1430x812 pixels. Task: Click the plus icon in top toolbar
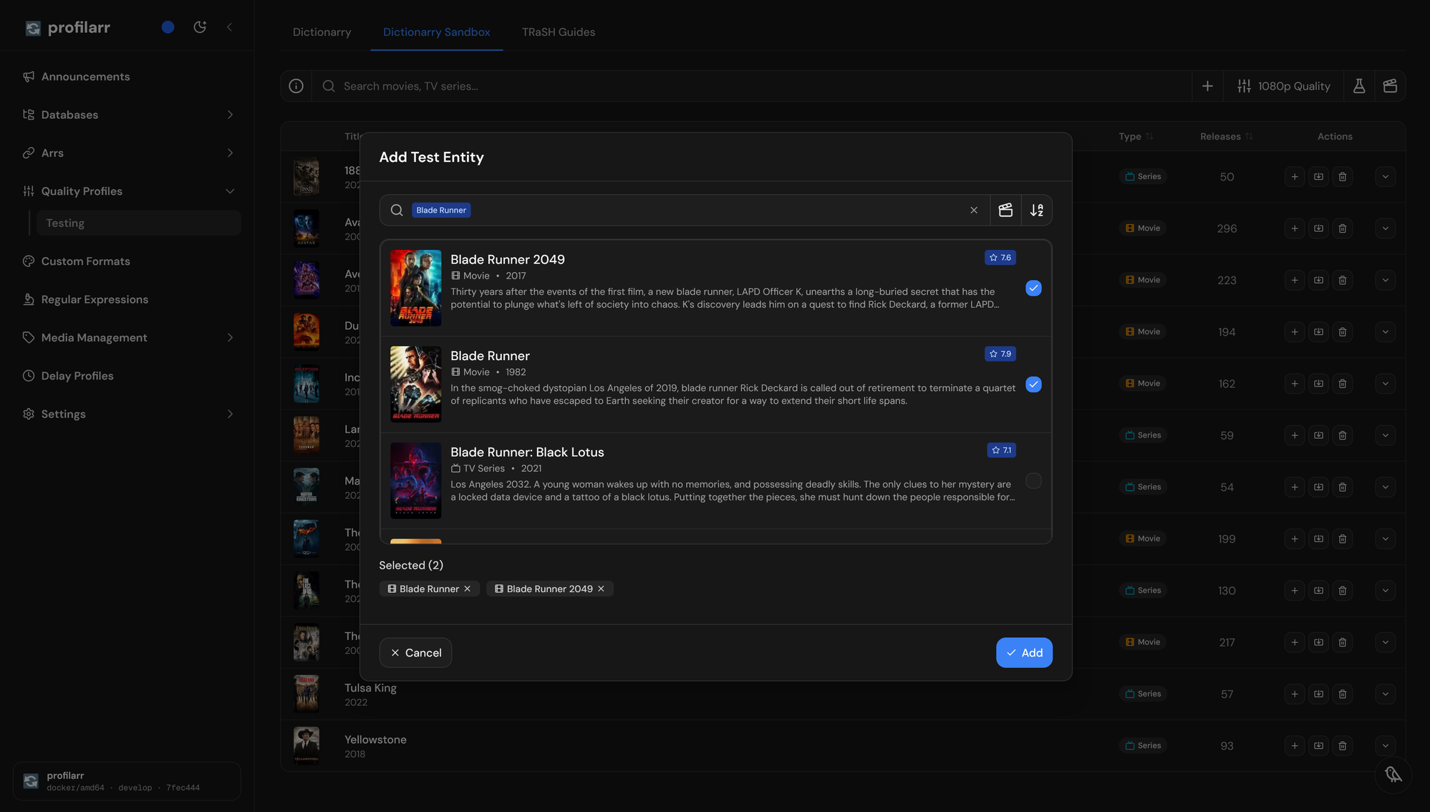pos(1207,86)
